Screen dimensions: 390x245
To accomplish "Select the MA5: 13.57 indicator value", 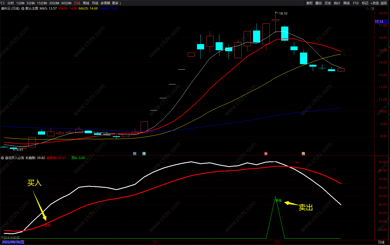I will [48, 8].
